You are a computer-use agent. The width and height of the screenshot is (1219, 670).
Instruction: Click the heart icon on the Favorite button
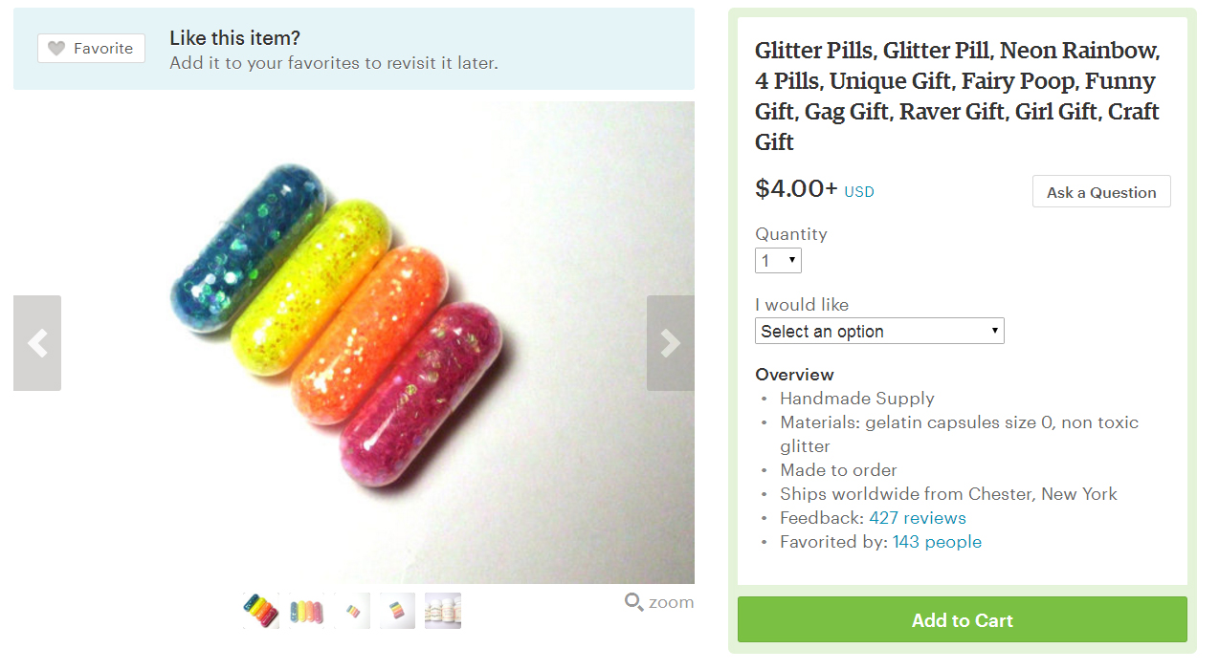point(58,48)
